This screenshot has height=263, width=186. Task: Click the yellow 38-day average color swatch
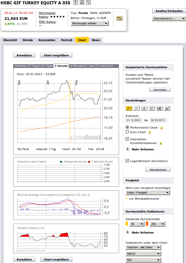pos(127,224)
